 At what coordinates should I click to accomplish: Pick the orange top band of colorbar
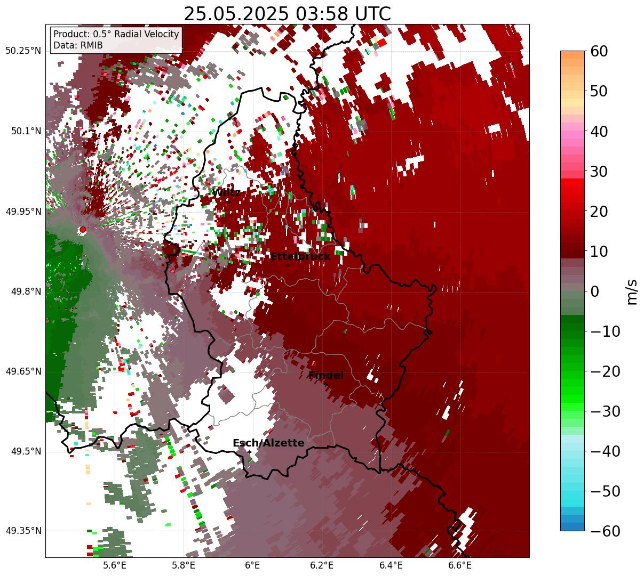[572, 55]
